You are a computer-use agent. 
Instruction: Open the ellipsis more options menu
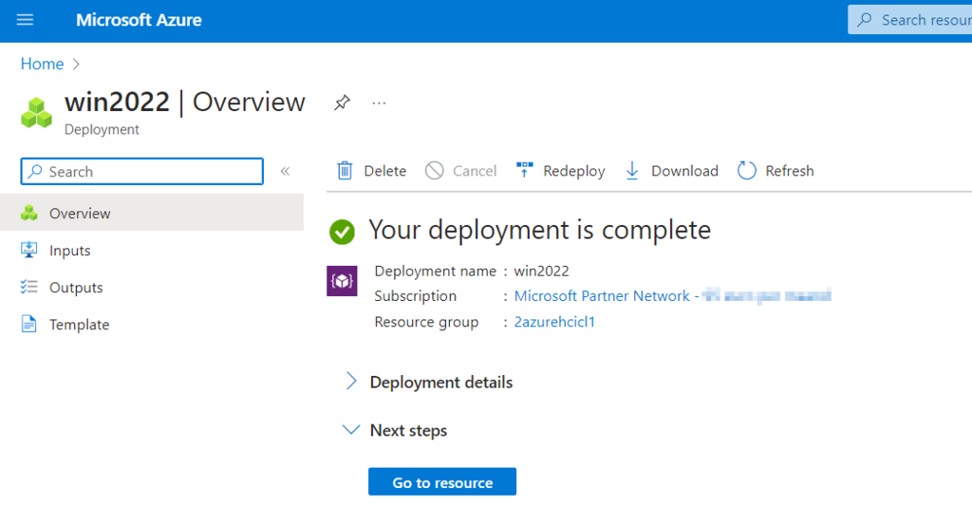coord(379,103)
